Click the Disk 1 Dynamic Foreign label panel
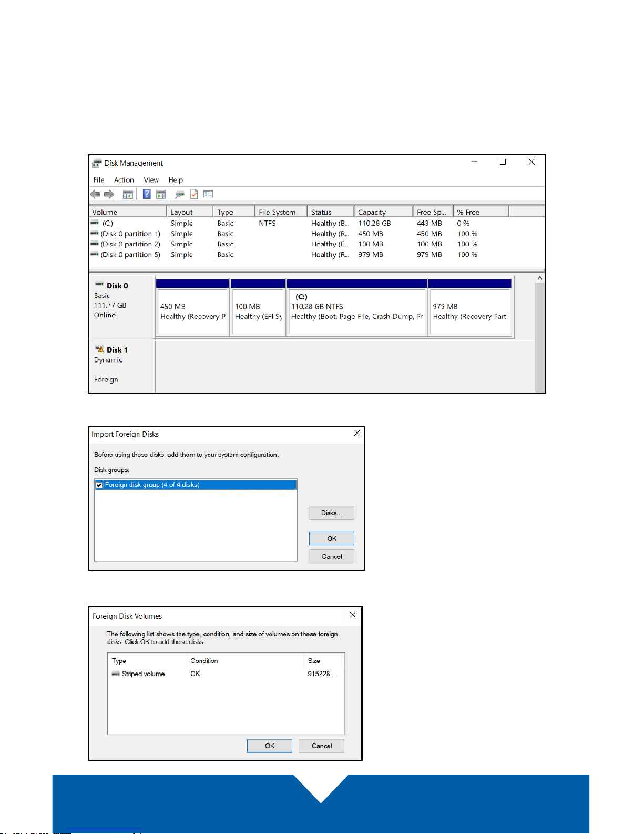This screenshot has width=644, height=834. click(122, 366)
